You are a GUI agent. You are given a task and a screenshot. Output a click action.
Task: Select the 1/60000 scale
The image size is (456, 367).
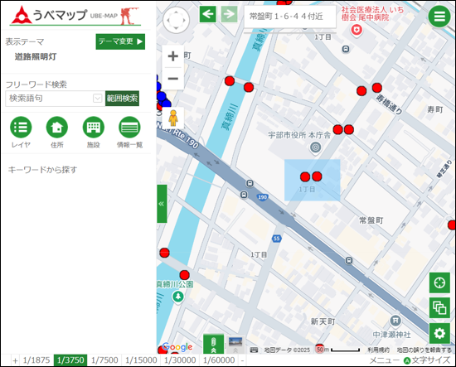pyautogui.click(x=219, y=360)
